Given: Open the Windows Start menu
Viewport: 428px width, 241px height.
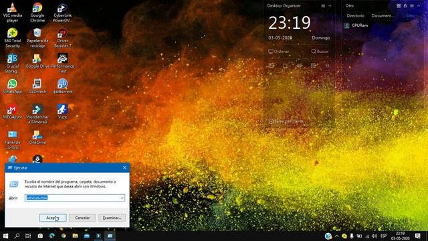Looking at the screenshot, I should click(5, 236).
